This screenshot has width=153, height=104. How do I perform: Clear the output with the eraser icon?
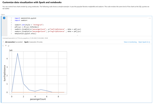8,46
